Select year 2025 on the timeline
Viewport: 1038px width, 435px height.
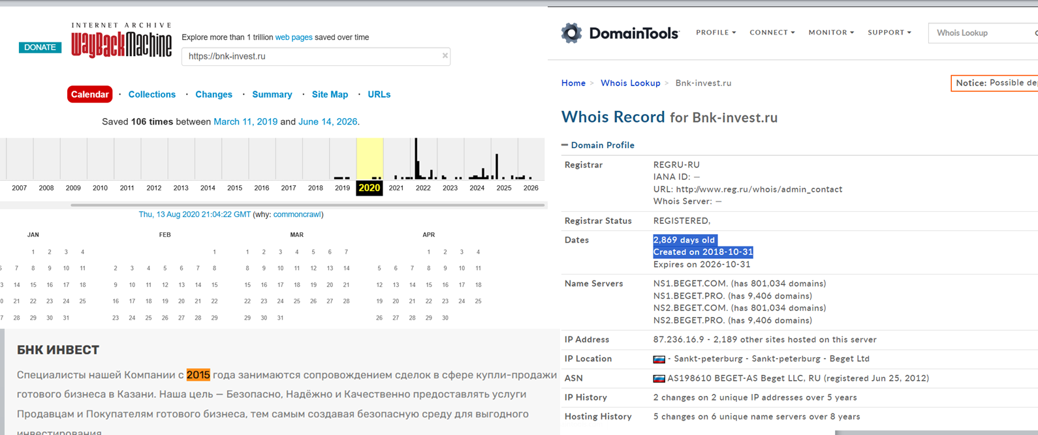504,188
